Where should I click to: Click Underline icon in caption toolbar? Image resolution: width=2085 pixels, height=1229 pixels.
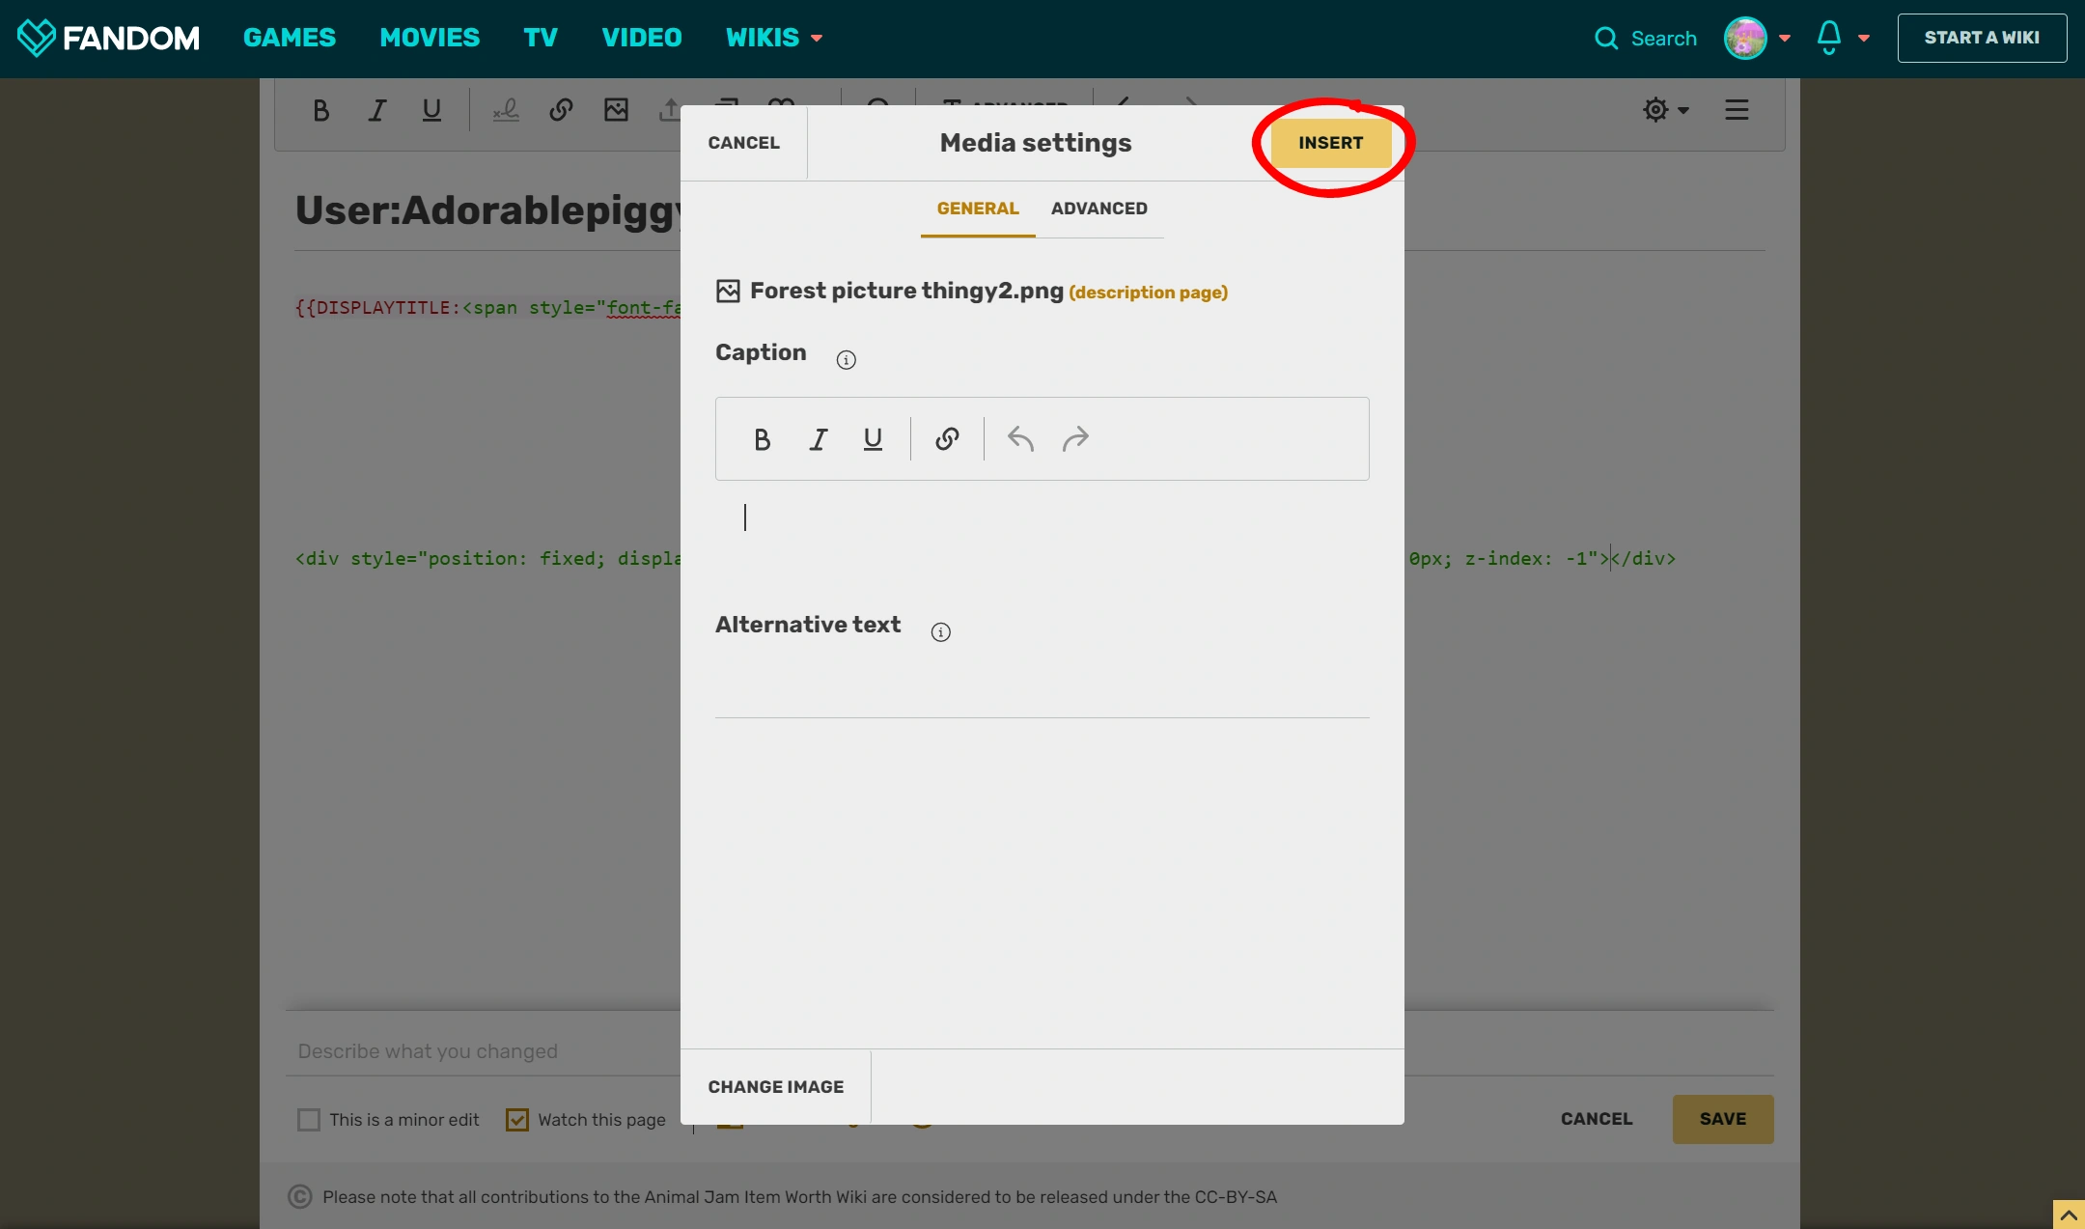coord(873,439)
